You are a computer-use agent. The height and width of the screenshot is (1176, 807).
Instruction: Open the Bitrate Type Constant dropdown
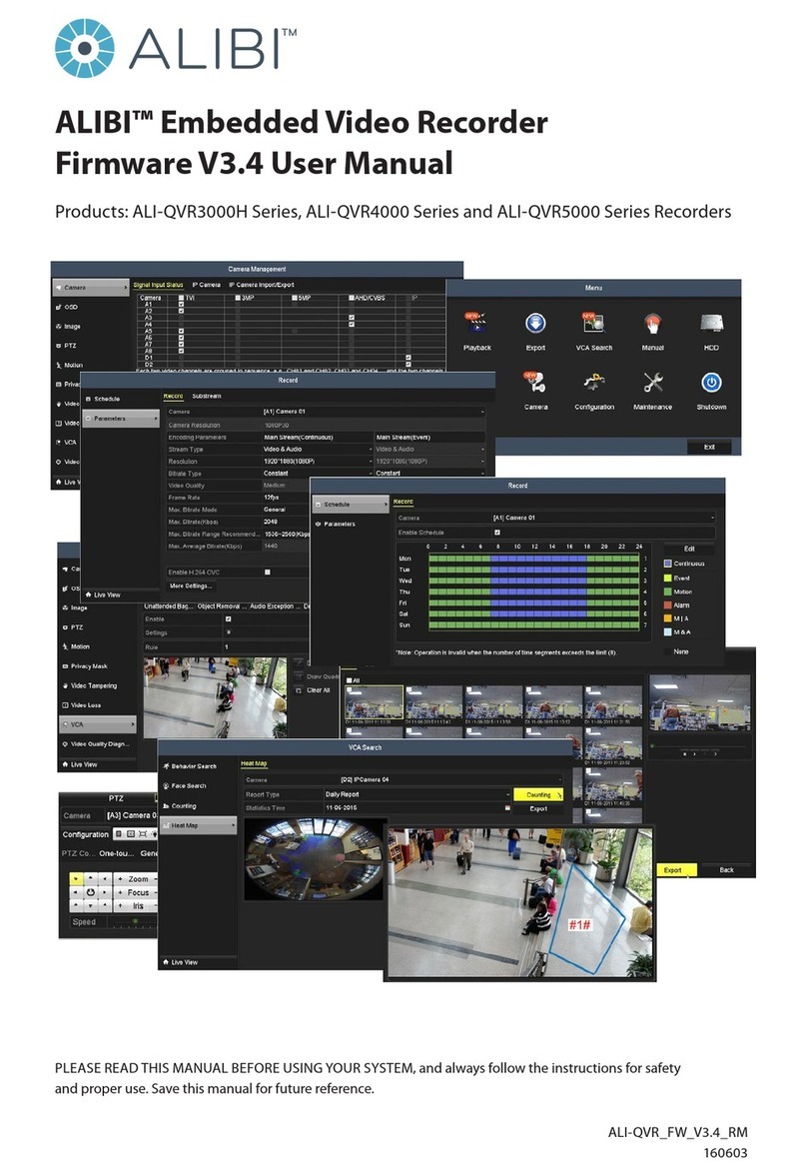click(x=317, y=474)
